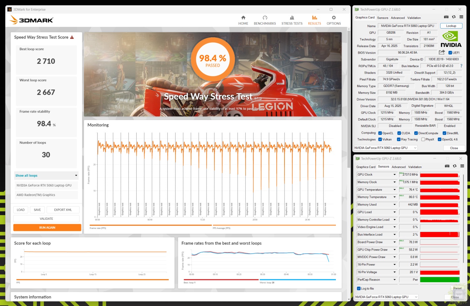Click the Lookup button in GPU-Z

click(451, 26)
